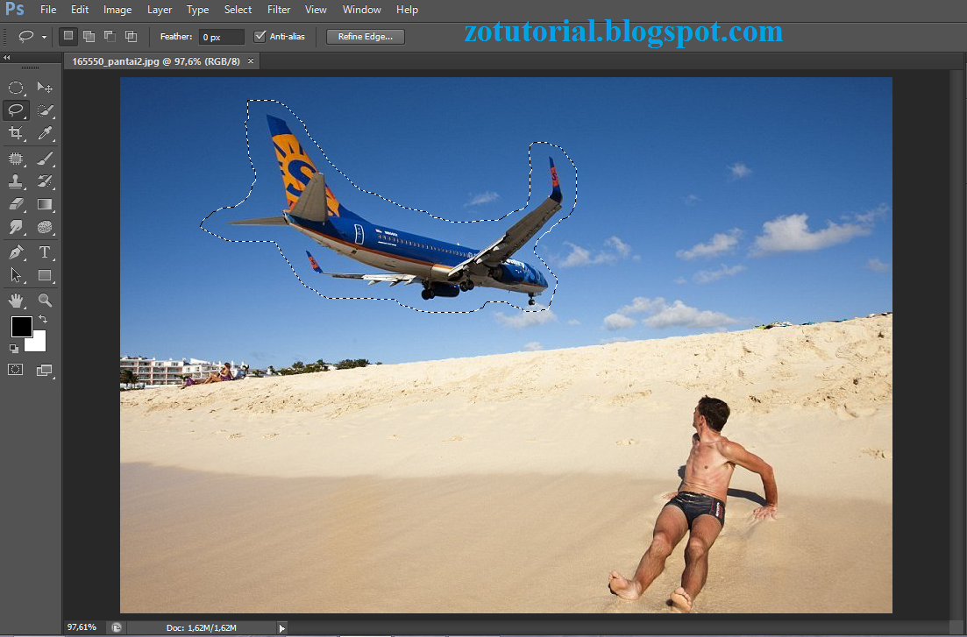Choose Intersect with selection mode
The height and width of the screenshot is (637, 967).
point(131,37)
